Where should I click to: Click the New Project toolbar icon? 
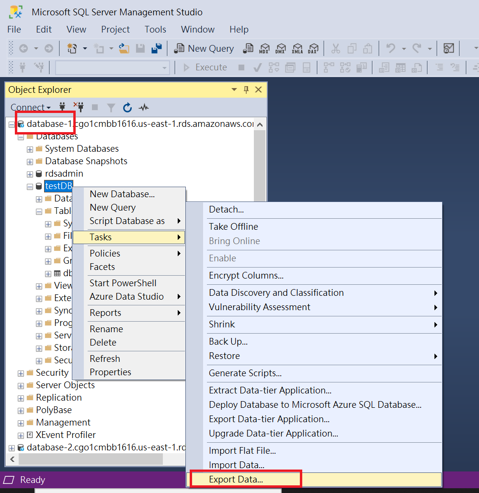(72, 48)
